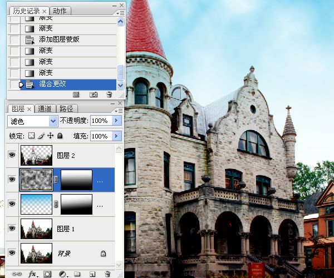Viewport: 334px width, 278px height.
Task: Set history brush source box beside 混合更改
Action: tap(14, 85)
